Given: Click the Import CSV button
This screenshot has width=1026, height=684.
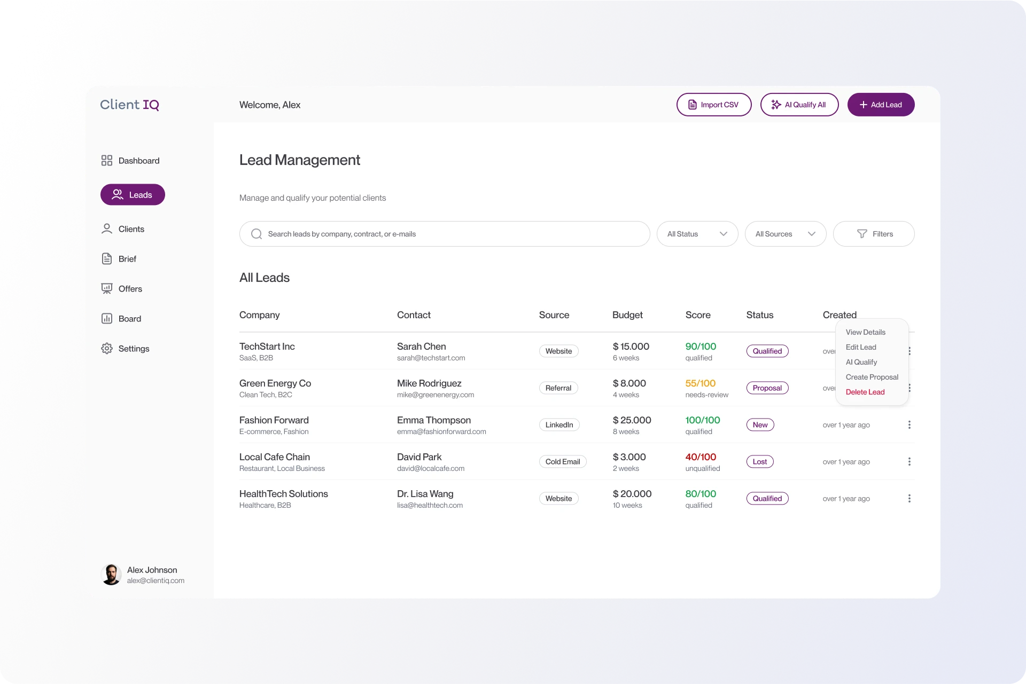Looking at the screenshot, I should coord(714,105).
